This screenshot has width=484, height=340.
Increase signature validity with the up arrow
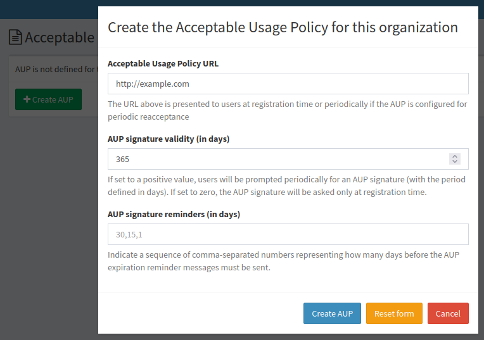pyautogui.click(x=454, y=156)
